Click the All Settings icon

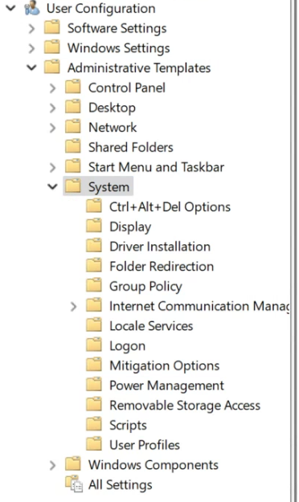coord(74,483)
